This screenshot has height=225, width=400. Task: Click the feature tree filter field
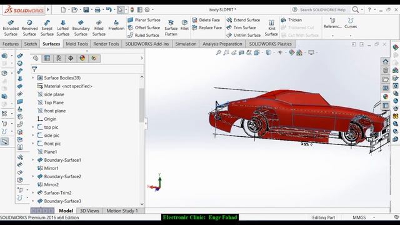coord(87,69)
